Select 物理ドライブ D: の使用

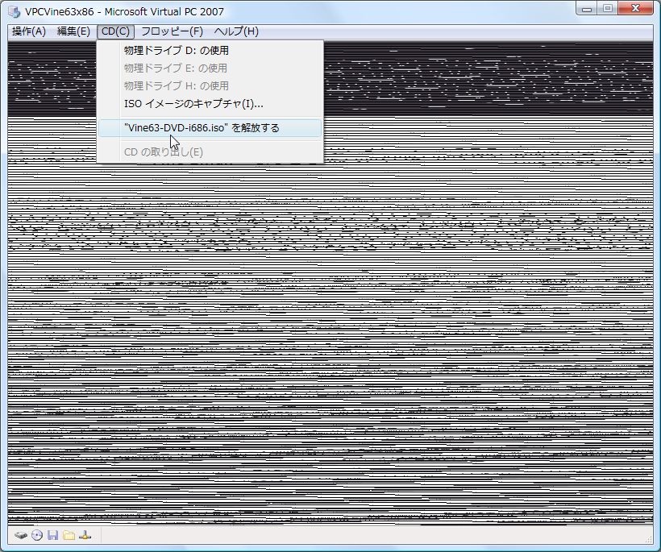pyautogui.click(x=210, y=51)
